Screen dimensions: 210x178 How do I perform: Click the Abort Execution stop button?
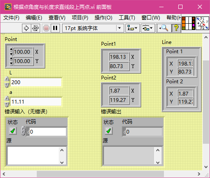pyautogui.click(x=46, y=28)
